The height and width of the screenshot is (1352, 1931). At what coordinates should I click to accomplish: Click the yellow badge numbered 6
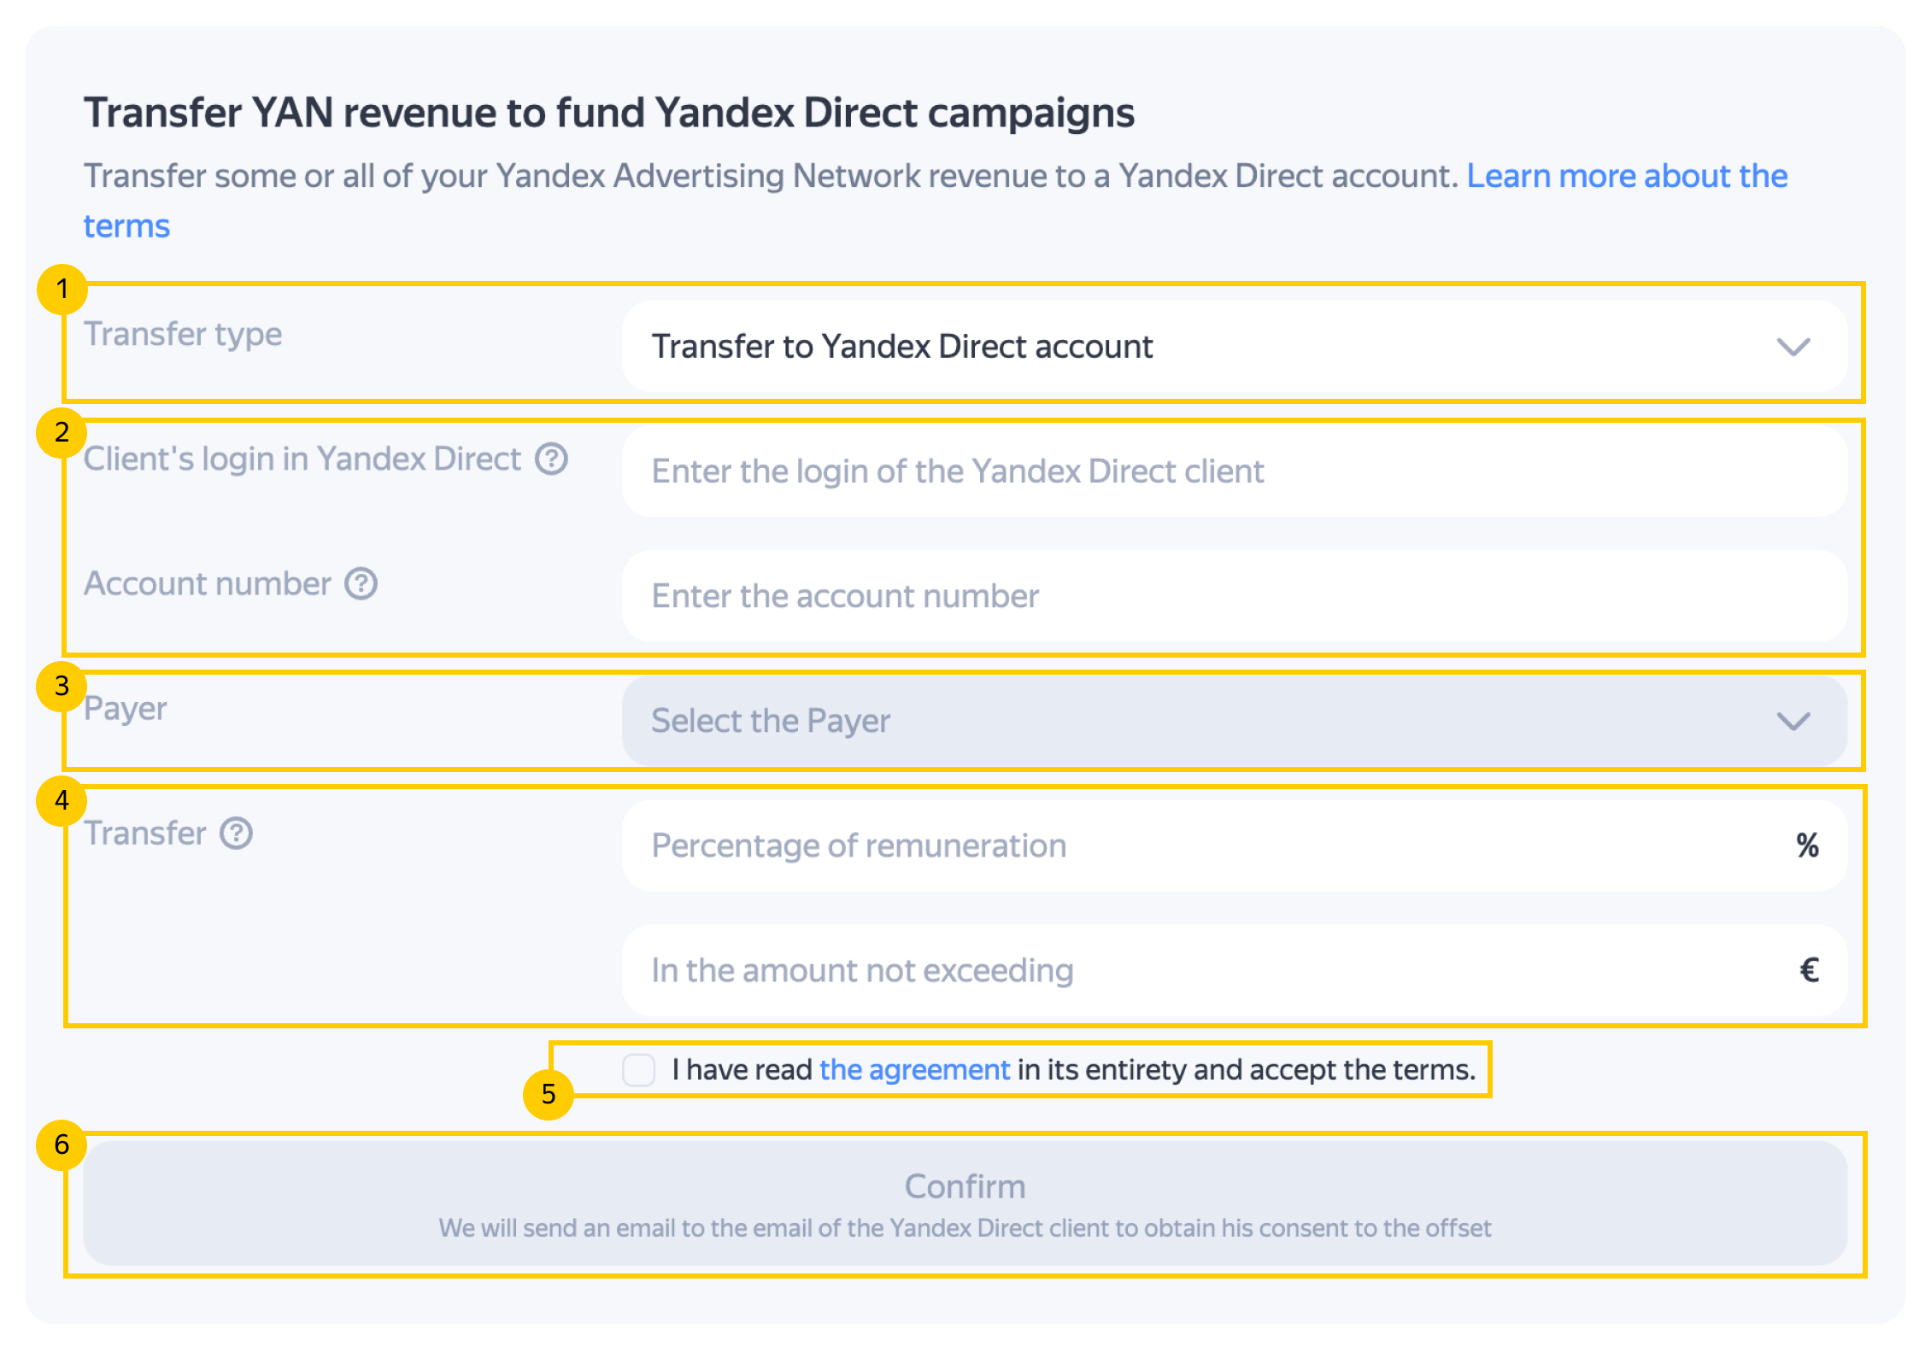[62, 1144]
